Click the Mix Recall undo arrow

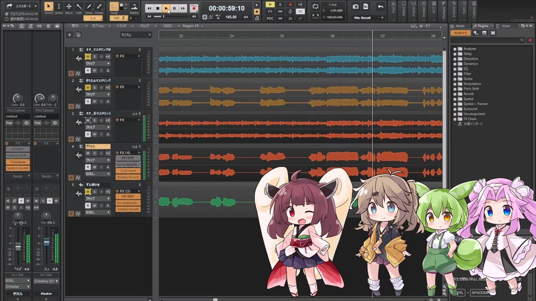tap(380, 7)
